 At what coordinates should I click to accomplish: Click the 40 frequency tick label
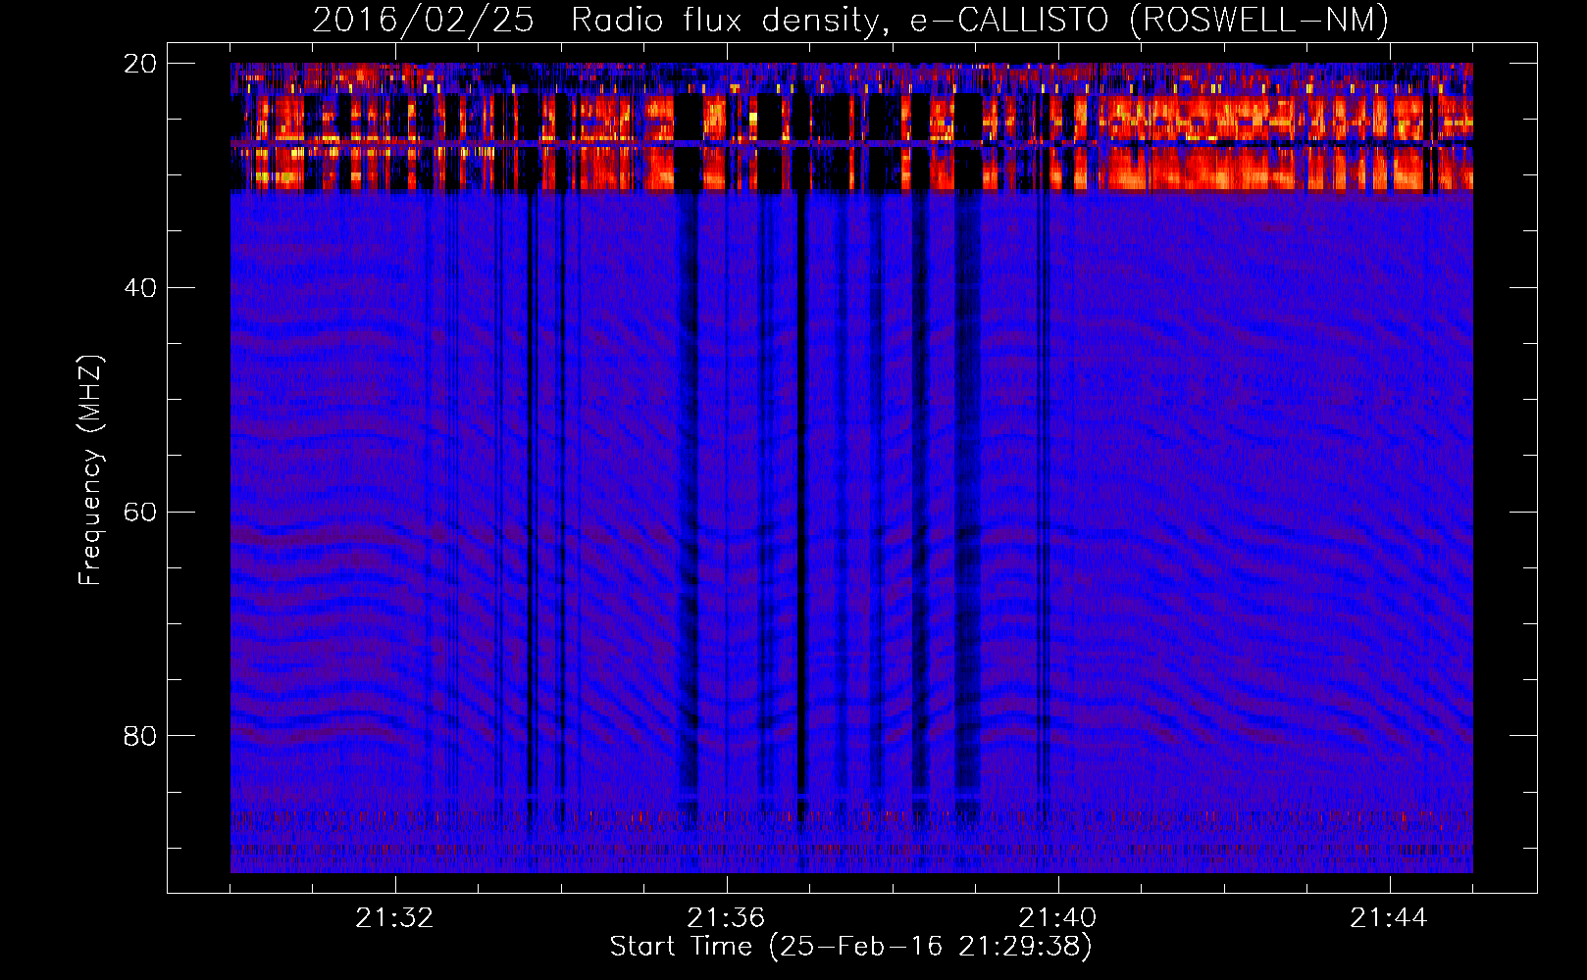pyautogui.click(x=140, y=288)
